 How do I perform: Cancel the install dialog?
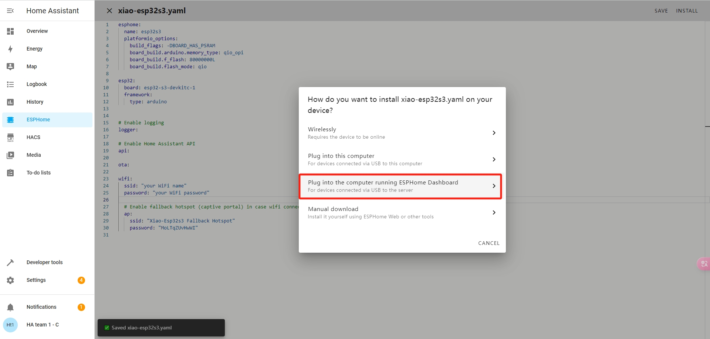tap(489, 243)
